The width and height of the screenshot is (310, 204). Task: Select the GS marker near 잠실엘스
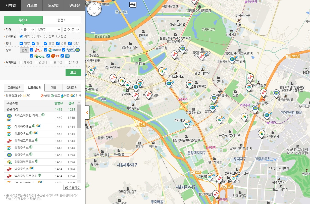[x=91, y=70]
